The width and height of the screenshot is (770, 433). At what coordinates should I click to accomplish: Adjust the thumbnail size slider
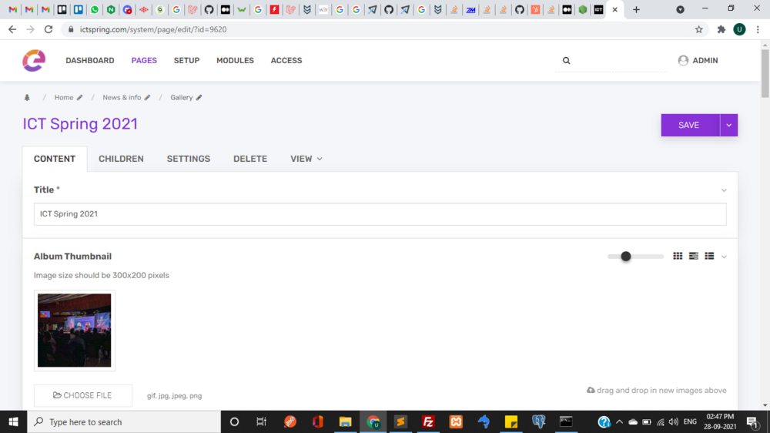626,257
